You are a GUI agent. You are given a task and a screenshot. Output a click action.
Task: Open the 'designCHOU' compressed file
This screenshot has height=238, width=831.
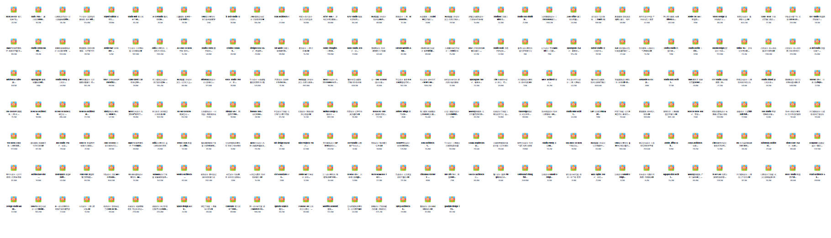257,41
